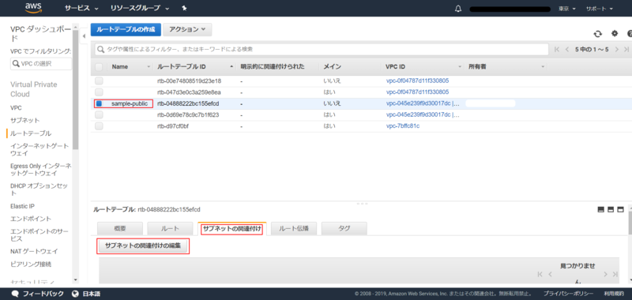Open ピアリング接続 in sidebar
This screenshot has height=300, width=632.
pyautogui.click(x=31, y=264)
